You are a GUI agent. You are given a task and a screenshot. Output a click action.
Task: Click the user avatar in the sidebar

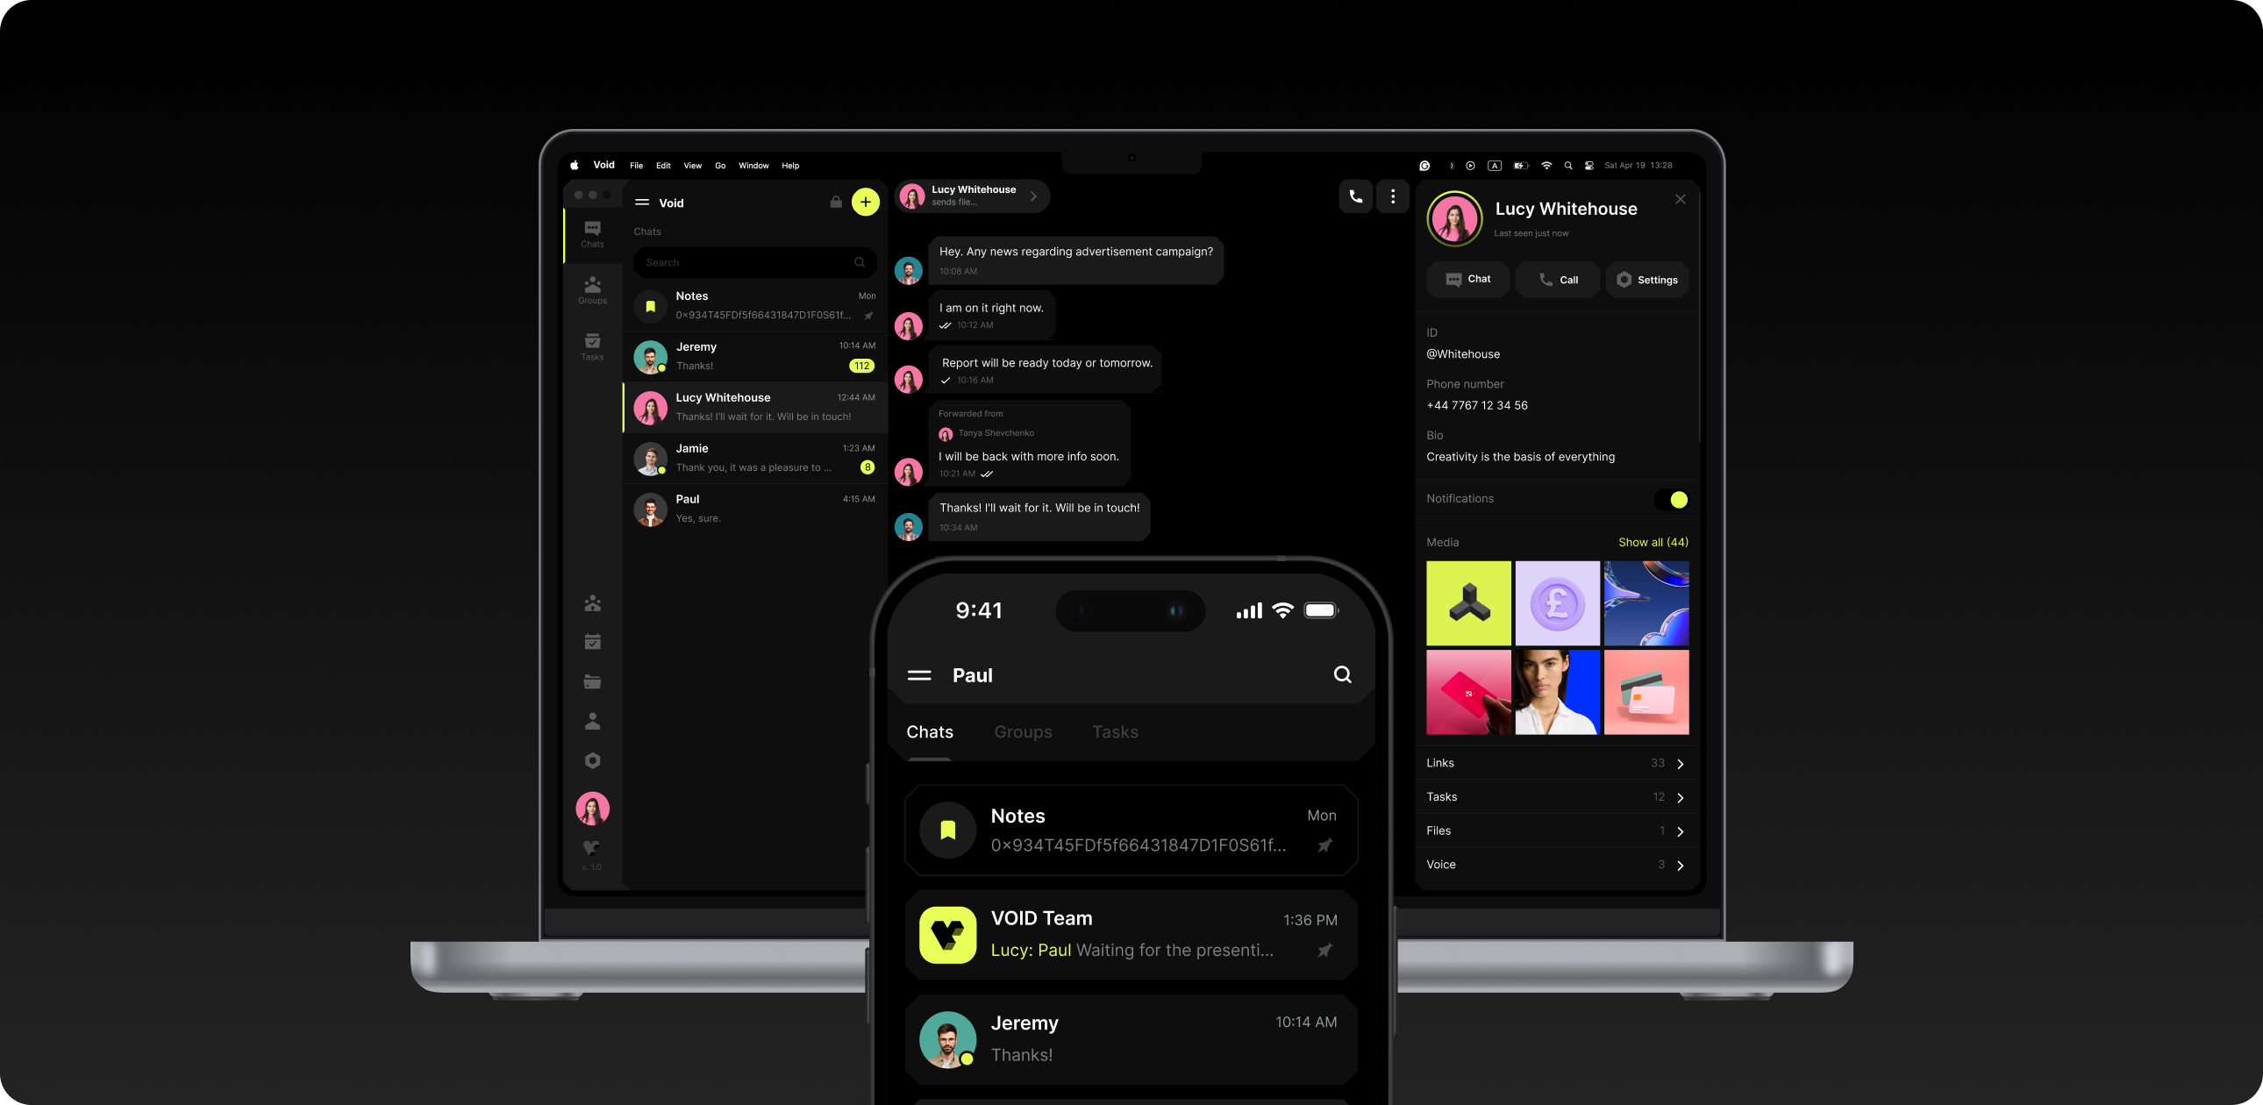point(592,808)
